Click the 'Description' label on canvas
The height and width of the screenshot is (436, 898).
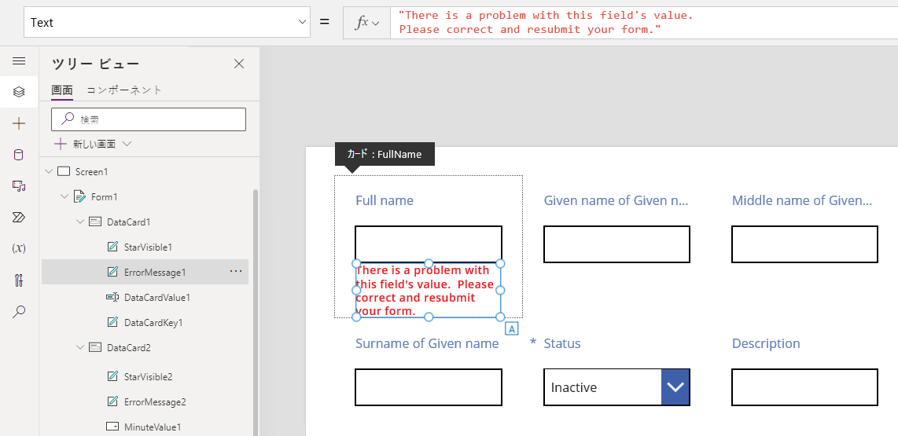click(766, 343)
